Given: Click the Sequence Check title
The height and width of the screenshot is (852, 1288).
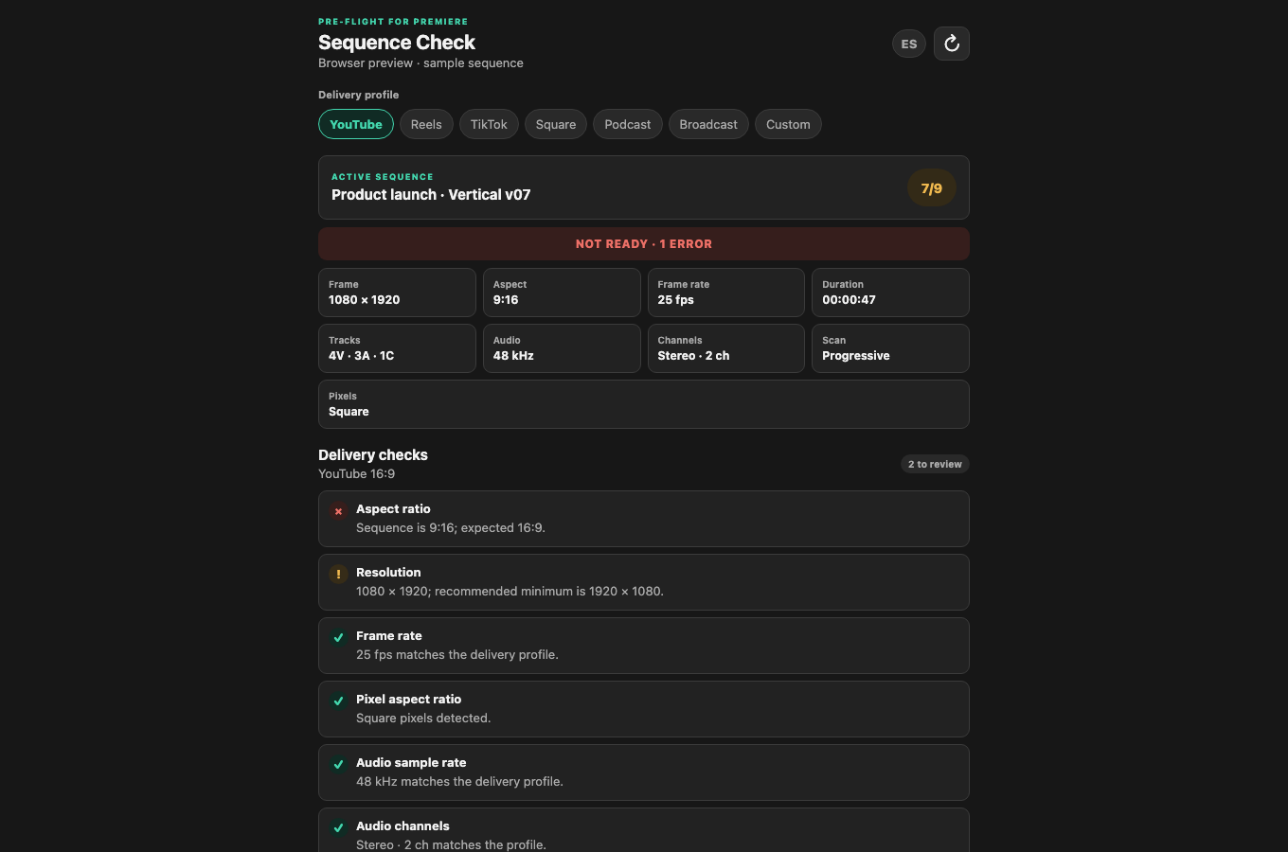Looking at the screenshot, I should pos(397,43).
